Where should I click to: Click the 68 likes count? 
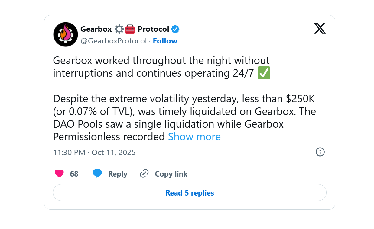click(x=74, y=174)
